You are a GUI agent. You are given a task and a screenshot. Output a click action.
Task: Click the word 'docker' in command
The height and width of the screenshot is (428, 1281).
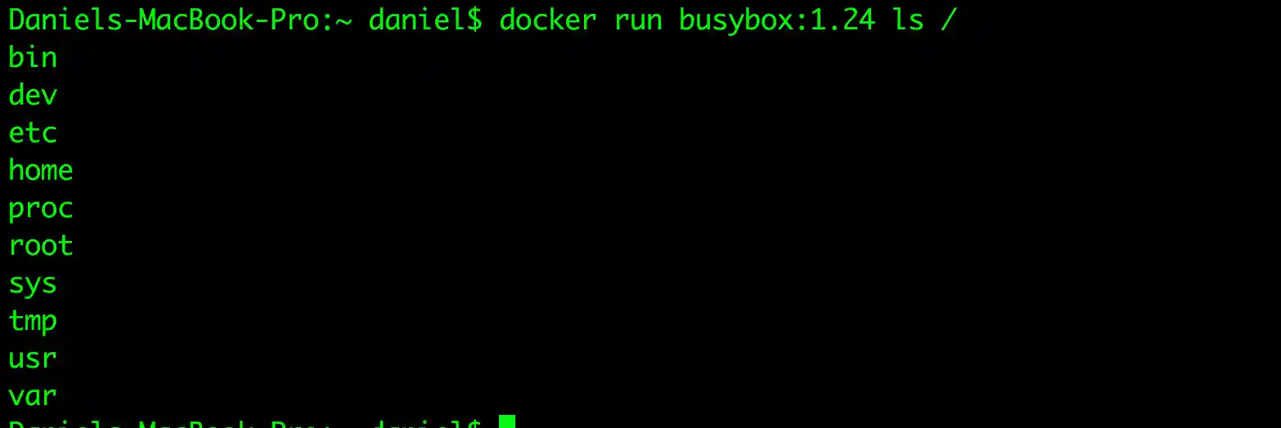(548, 19)
